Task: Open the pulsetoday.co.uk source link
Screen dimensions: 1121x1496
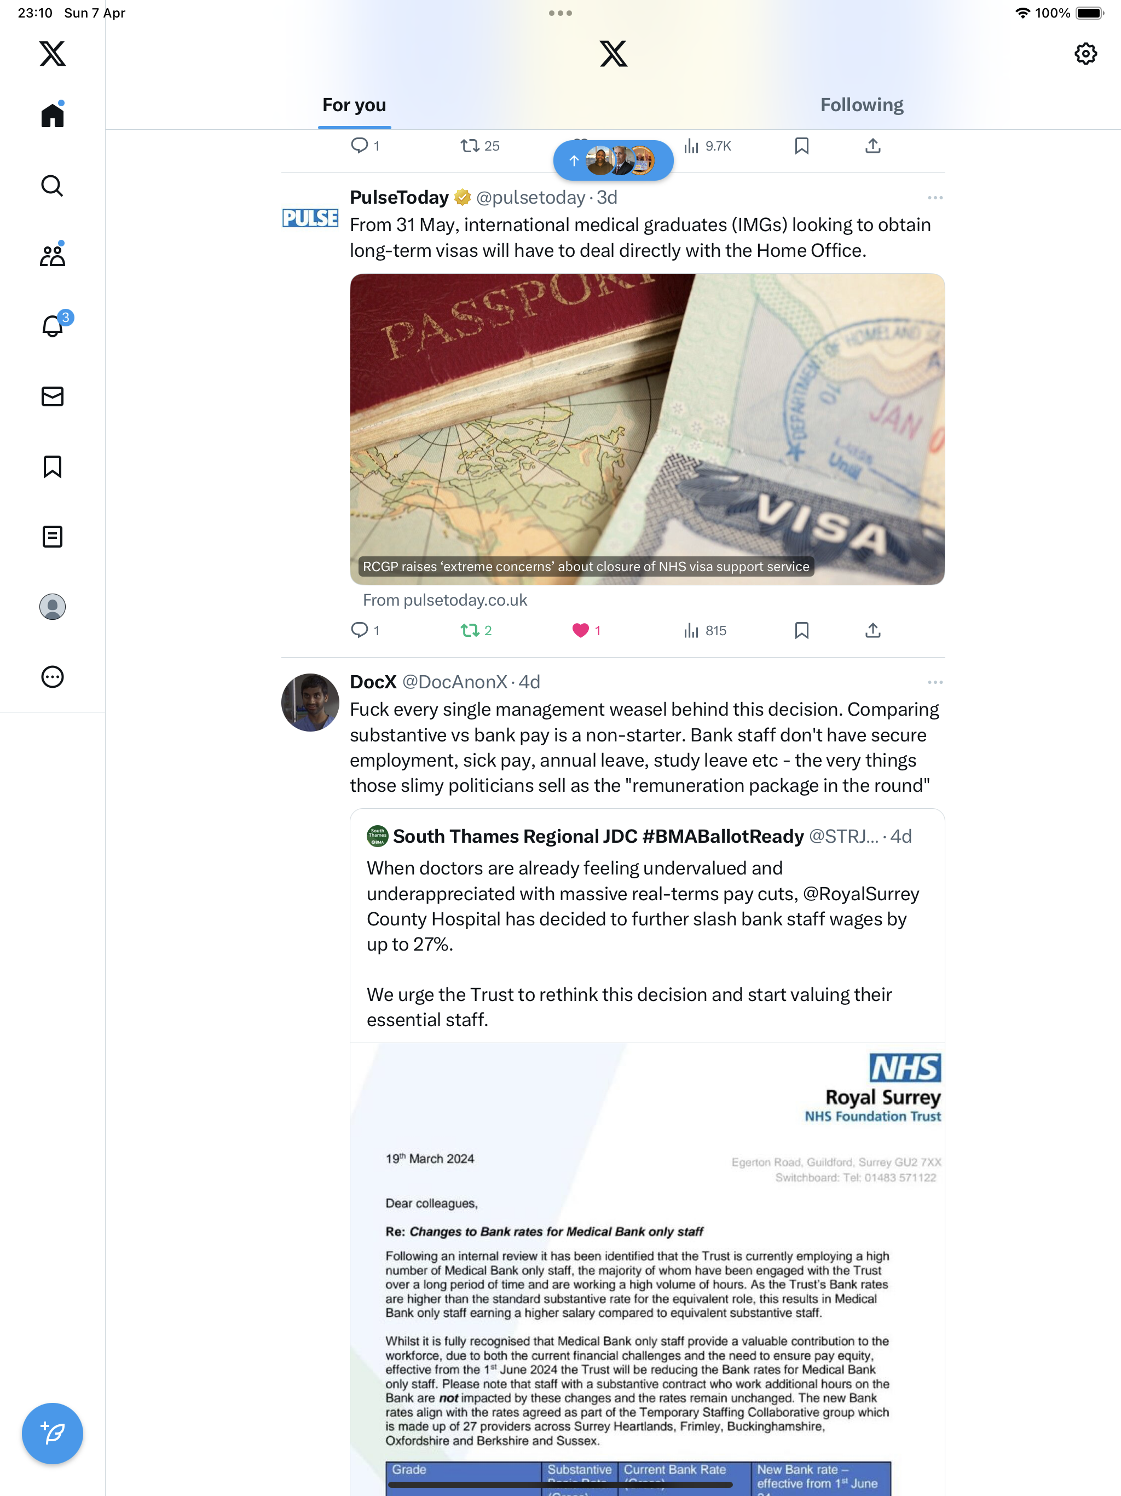Action: tap(445, 600)
